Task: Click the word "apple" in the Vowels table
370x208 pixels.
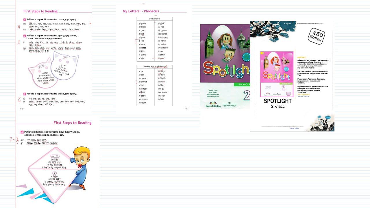Action: pos(144,78)
